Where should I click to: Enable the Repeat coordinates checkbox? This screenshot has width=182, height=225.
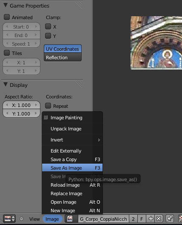(x=48, y=106)
